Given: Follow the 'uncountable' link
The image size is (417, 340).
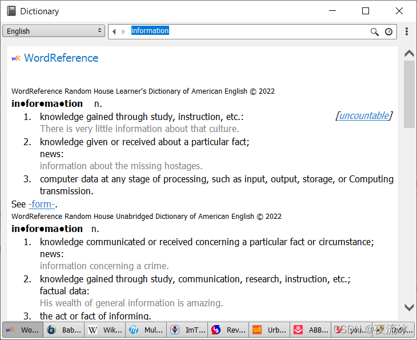Looking at the screenshot, I should (x=364, y=116).
